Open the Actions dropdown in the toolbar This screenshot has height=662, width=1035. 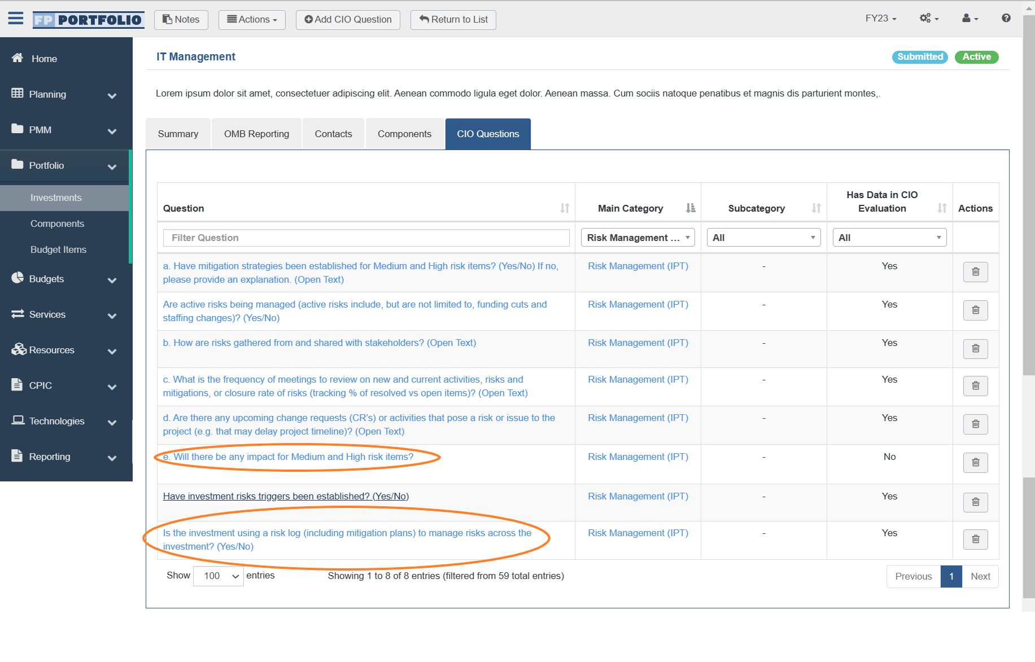252,20
